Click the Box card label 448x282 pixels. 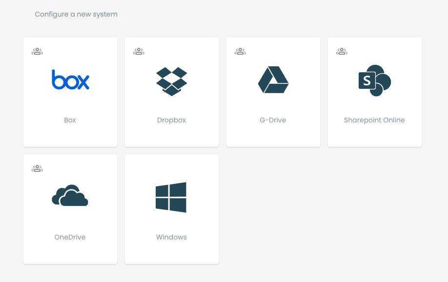point(70,120)
